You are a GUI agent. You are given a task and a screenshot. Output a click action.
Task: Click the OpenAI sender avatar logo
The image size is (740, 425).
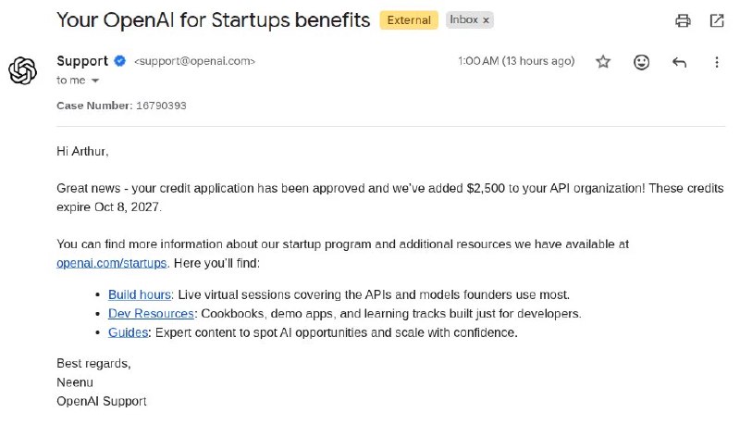click(x=22, y=70)
